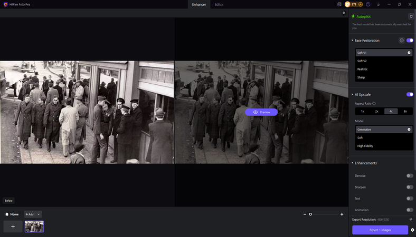Viewport: 416px width, 237px height.
Task: Collapse the AI Upscale section
Action: 352,94
